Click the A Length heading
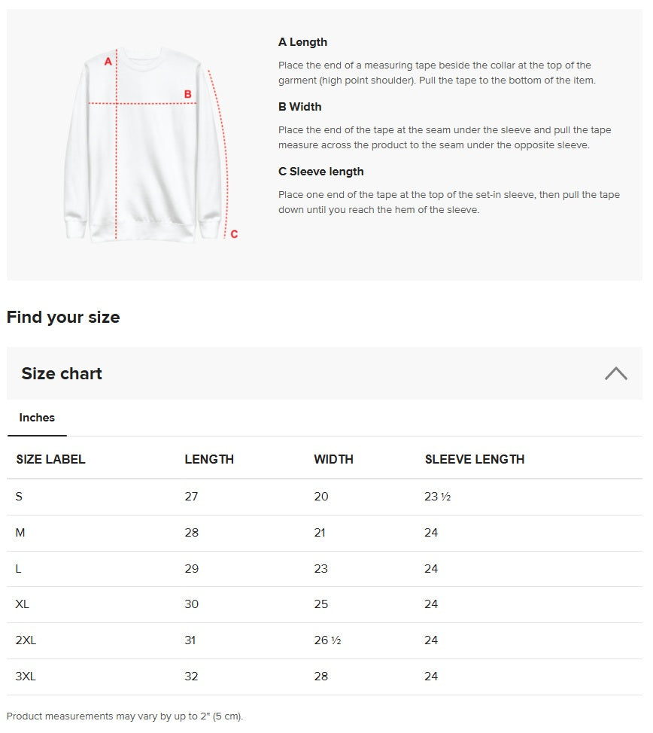This screenshot has height=733, width=653. (x=302, y=41)
